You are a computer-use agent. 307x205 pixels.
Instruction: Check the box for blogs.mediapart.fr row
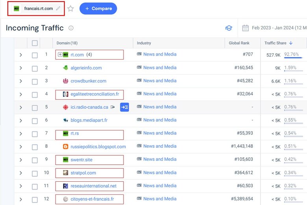[x=35, y=121]
